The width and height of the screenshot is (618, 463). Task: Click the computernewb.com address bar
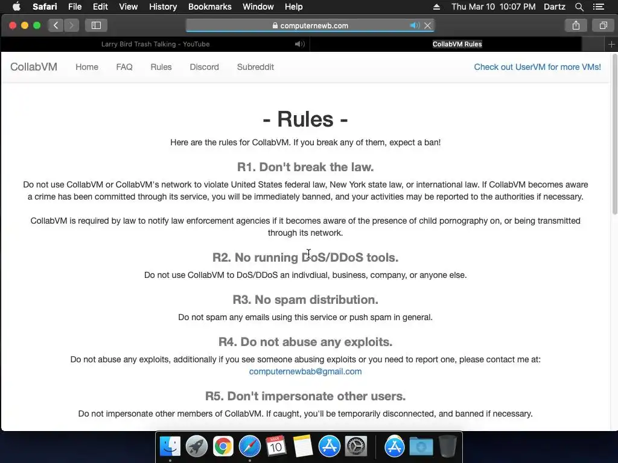(310, 25)
